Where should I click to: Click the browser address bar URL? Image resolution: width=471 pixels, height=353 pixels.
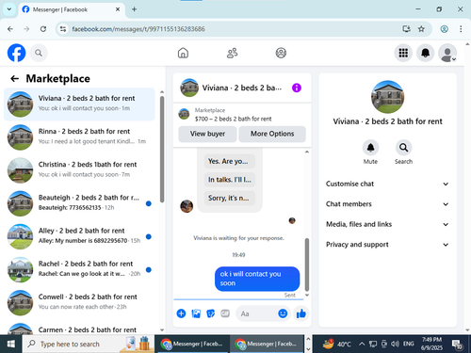click(x=138, y=29)
